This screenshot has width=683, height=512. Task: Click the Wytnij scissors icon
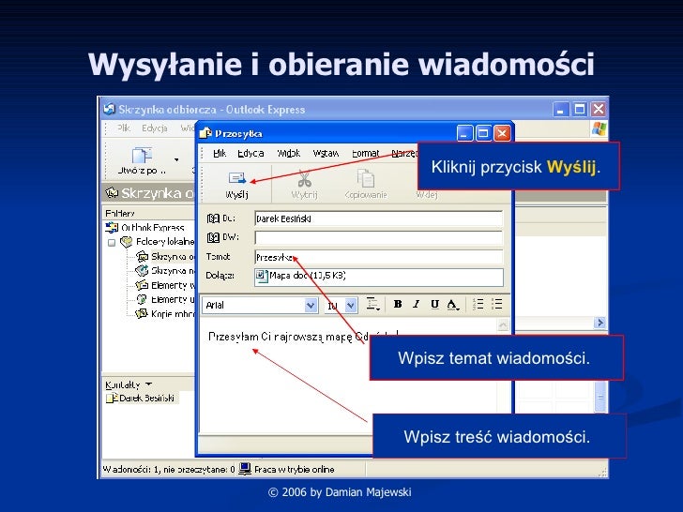304,178
